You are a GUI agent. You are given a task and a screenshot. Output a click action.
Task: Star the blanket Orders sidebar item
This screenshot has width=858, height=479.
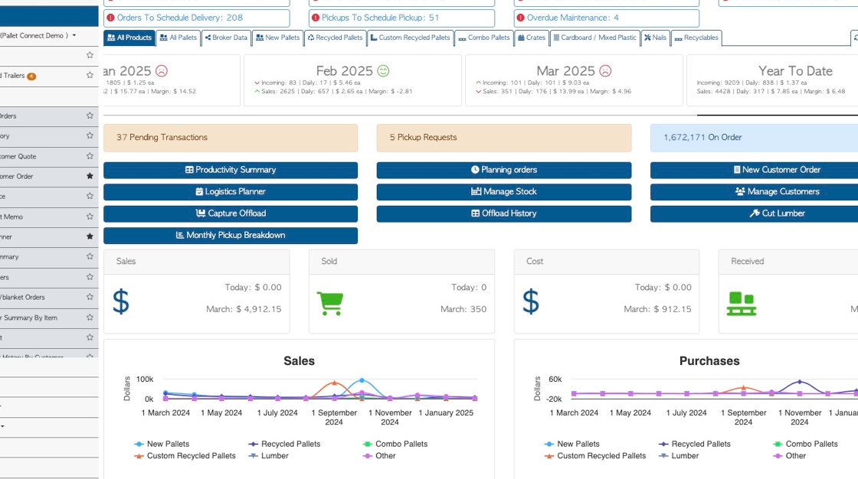pyautogui.click(x=90, y=297)
